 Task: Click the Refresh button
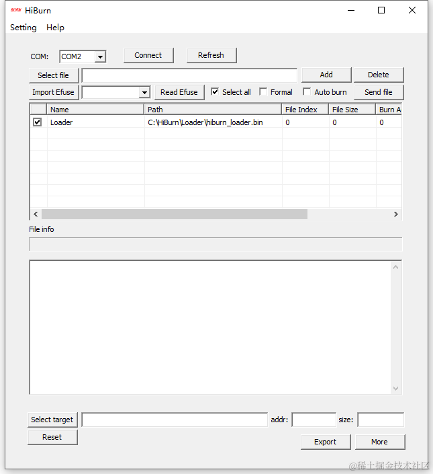pyautogui.click(x=211, y=55)
